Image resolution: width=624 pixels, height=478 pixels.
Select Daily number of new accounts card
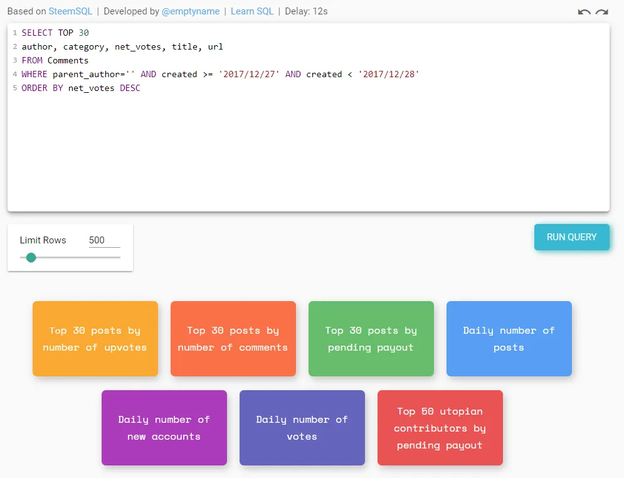(164, 428)
